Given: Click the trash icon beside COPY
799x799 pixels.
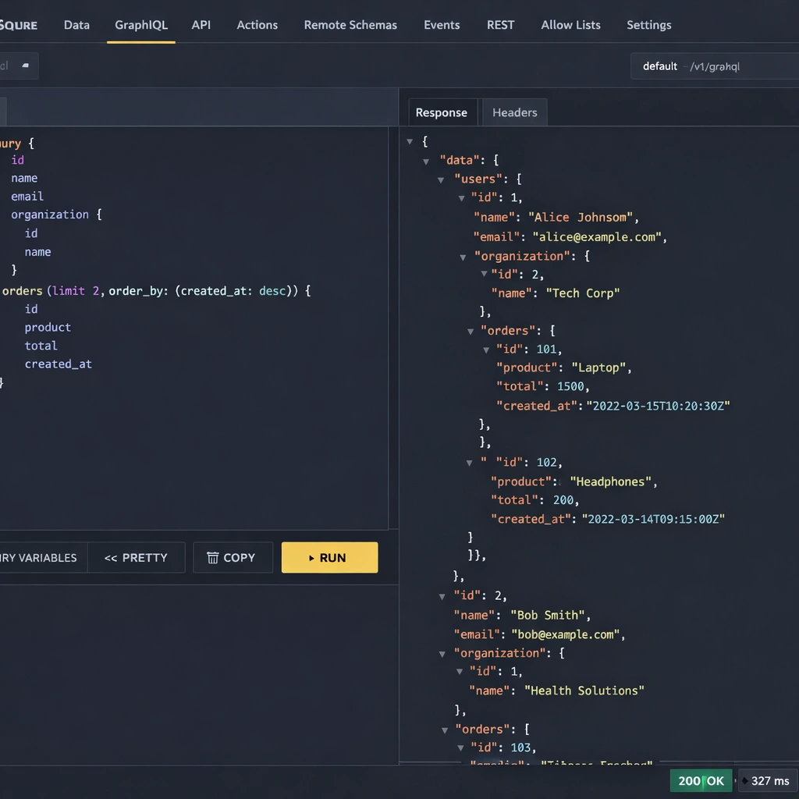Looking at the screenshot, I should [212, 558].
